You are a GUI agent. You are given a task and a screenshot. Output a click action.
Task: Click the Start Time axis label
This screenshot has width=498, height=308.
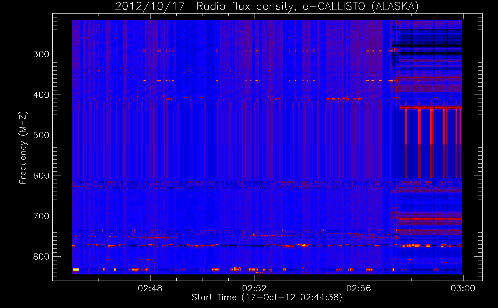point(267,297)
